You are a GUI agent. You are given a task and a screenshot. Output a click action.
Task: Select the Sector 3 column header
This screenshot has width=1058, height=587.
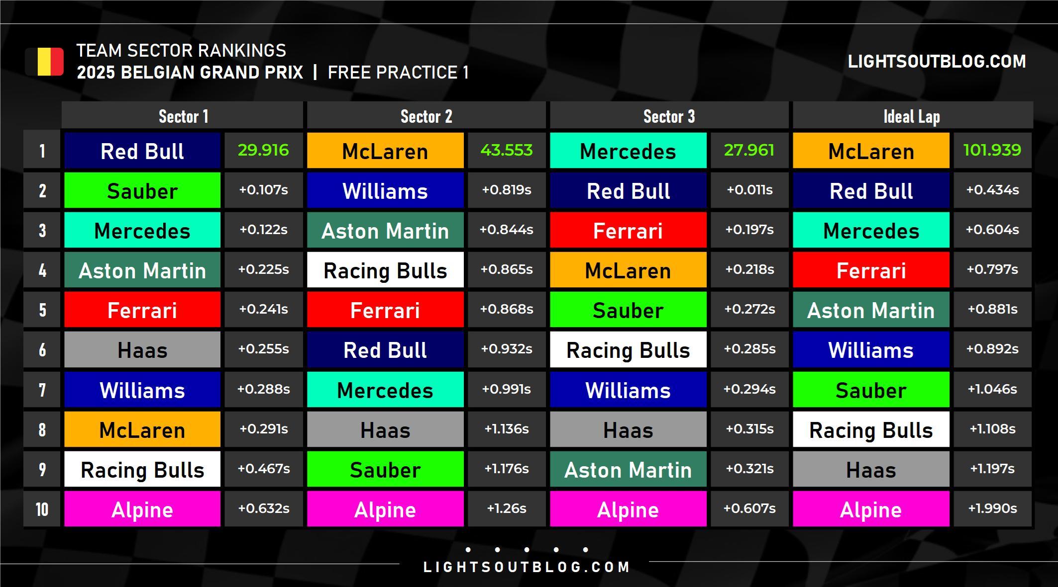(x=669, y=116)
